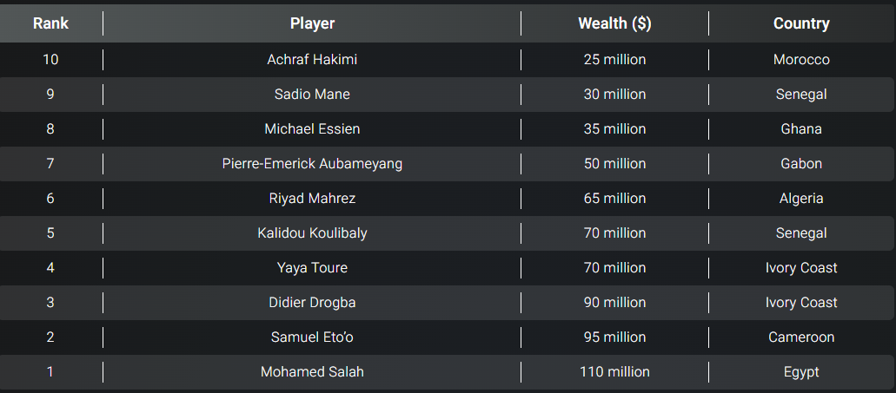Click Pierre-Emerick Aubameyang's name
Screen dimensions: 896x393
312,164
